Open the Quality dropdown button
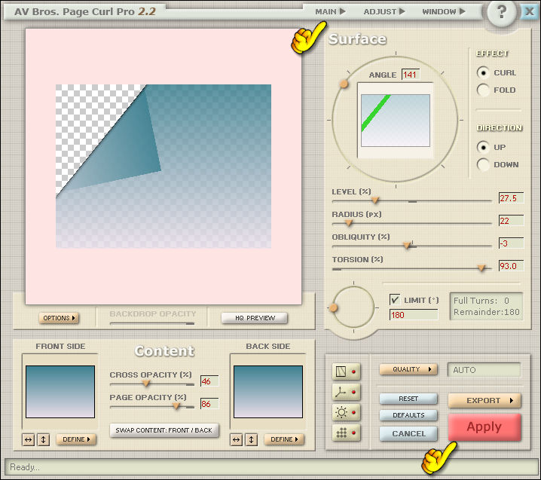Viewport: 541px width, 480px height. pyautogui.click(x=408, y=369)
